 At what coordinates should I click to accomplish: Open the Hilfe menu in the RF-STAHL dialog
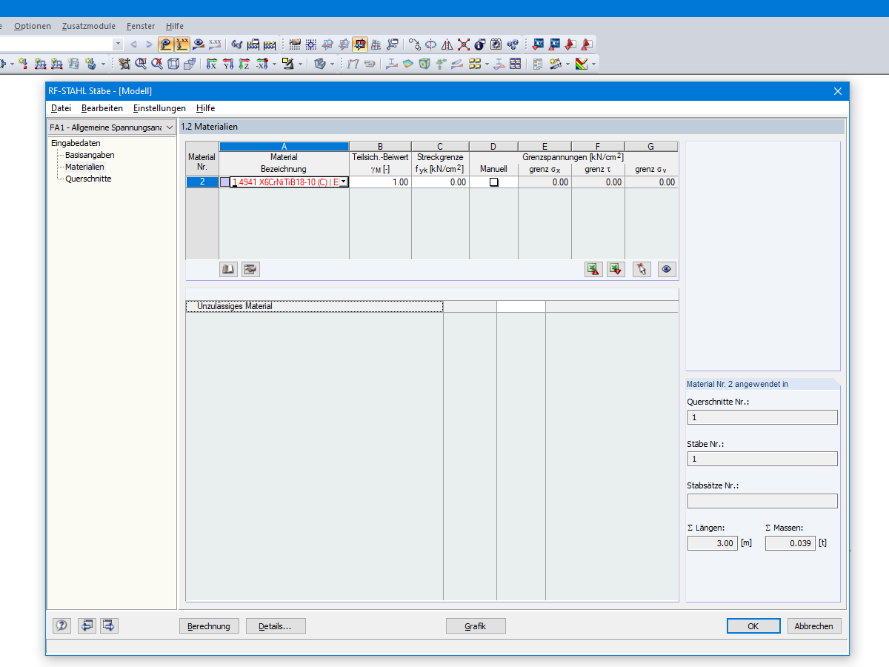pyautogui.click(x=206, y=108)
